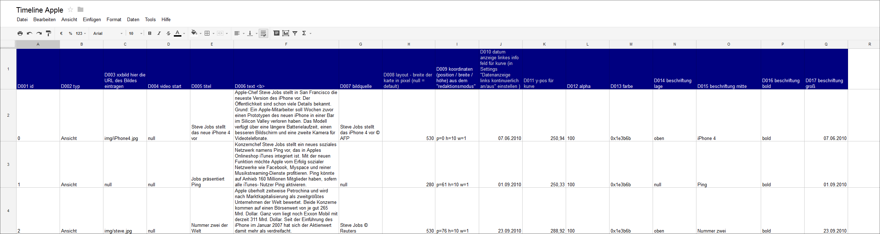Viewport: 880px width, 234px height.
Task: Format as euro currency
Action: [x=61, y=33]
